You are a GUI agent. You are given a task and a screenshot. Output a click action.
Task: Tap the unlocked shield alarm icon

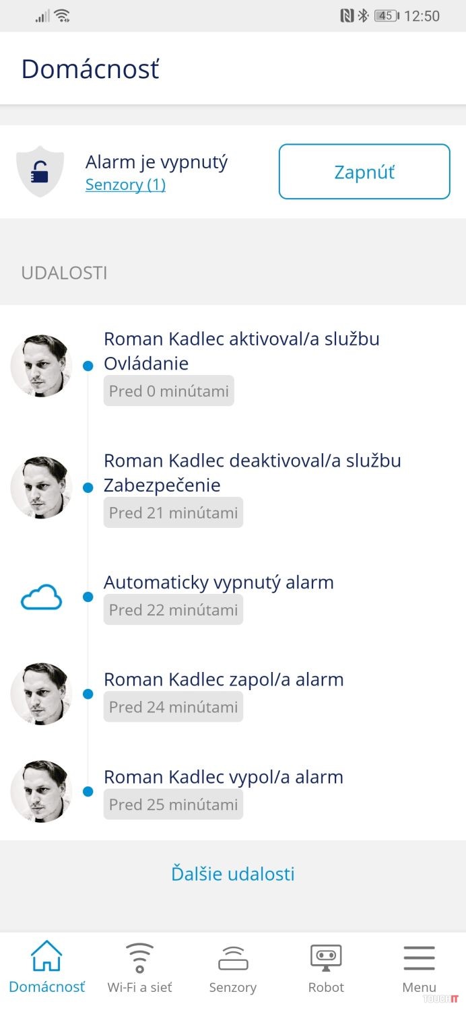click(x=40, y=172)
